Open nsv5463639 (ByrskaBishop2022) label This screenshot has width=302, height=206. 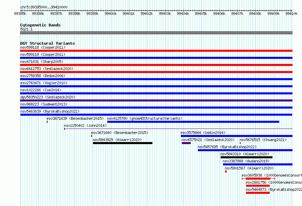[x=50, y=111]
